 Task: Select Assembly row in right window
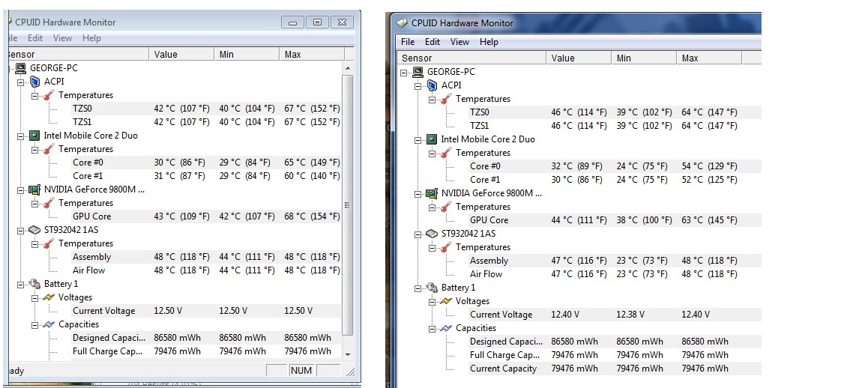615,261
